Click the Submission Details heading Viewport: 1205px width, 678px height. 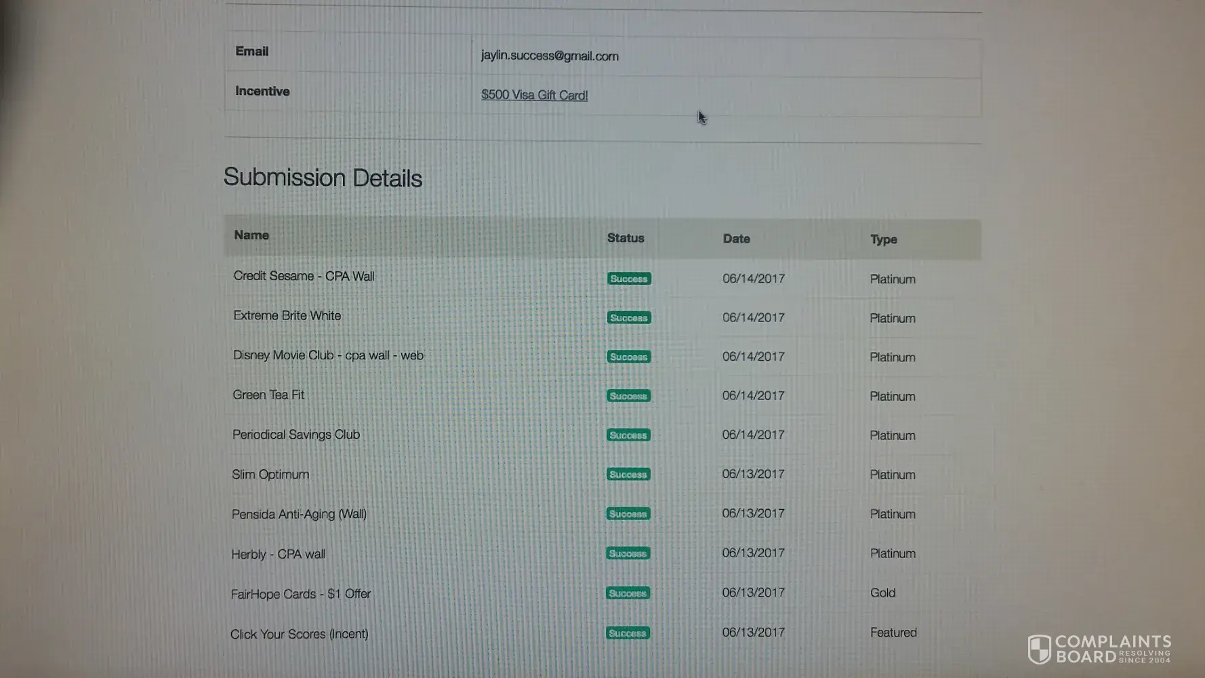pos(323,178)
